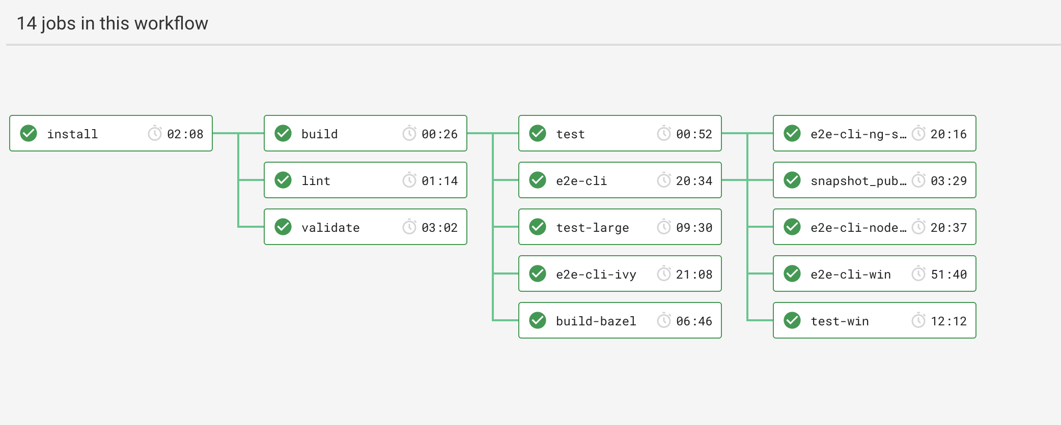Click the success checkmark icon beside lint

pos(283,180)
